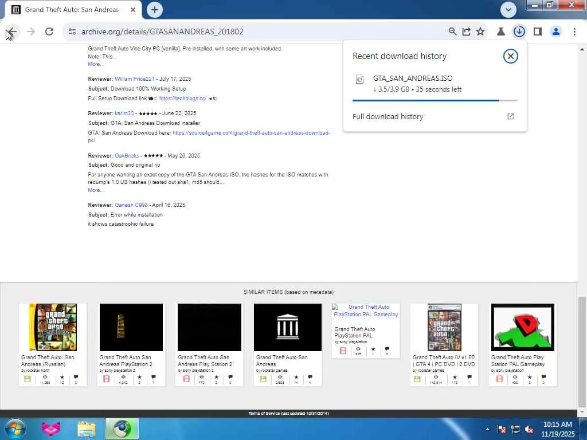Image resolution: width=587 pixels, height=440 pixels.
Task: Expand OakBricks review with More link
Action: pyautogui.click(x=95, y=190)
